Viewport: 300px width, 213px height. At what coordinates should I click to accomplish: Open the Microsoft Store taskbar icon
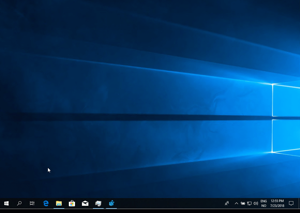[x=72, y=203]
